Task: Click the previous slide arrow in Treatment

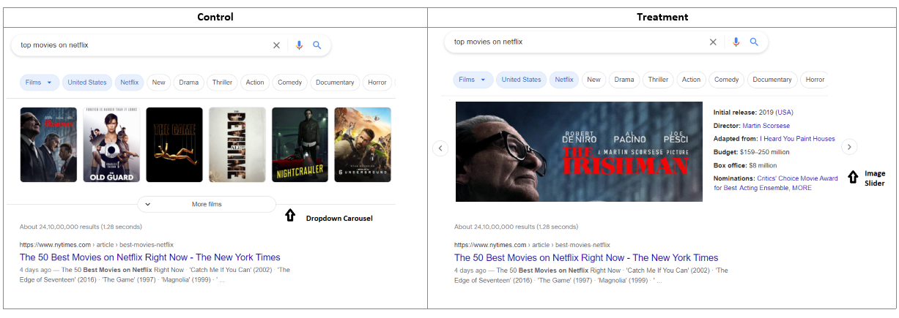Action: coord(440,148)
